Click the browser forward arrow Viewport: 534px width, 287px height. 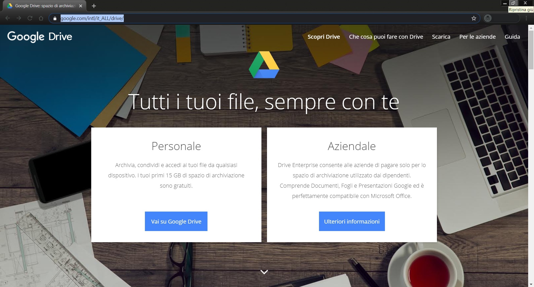(x=19, y=18)
